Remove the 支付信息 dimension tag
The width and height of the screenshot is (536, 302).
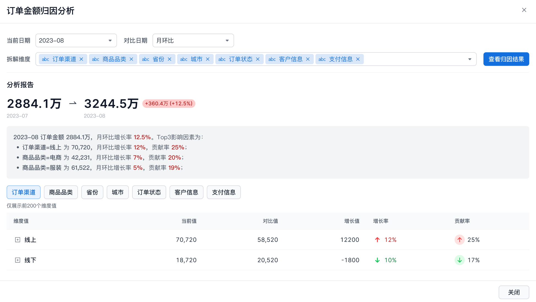358,59
